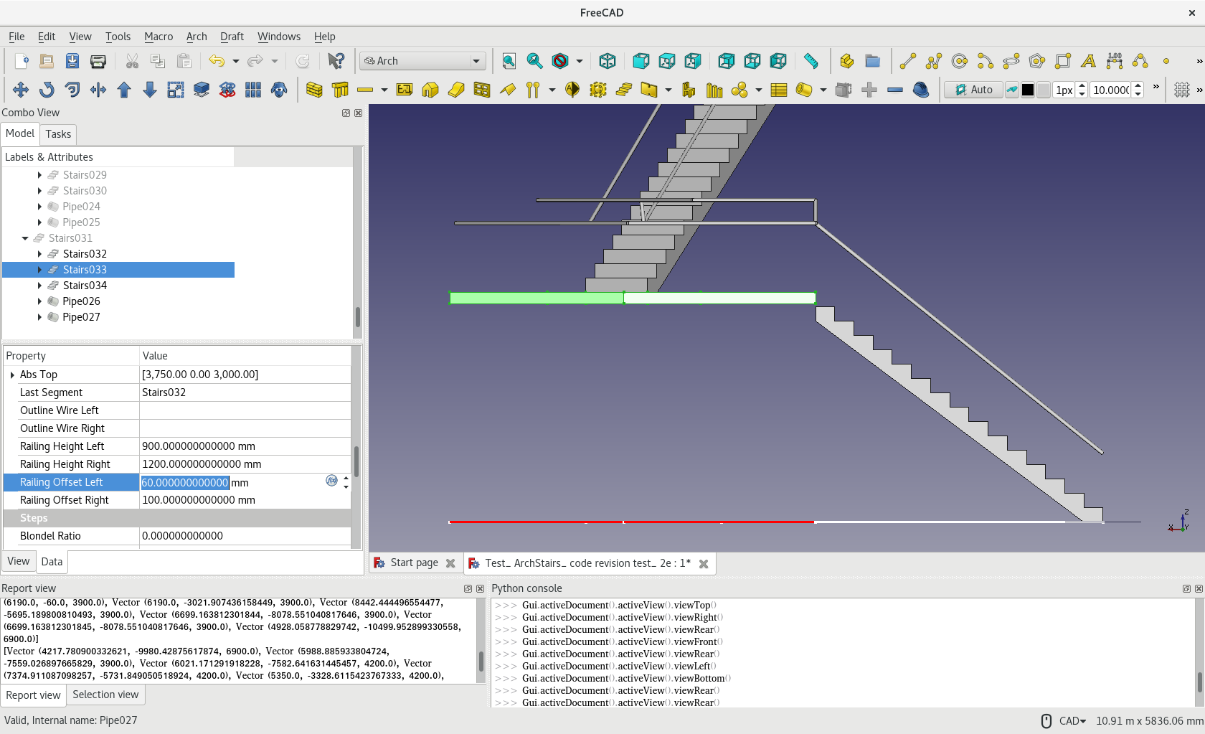This screenshot has height=734, width=1205.
Task: Open the Draft menu
Action: point(231,37)
